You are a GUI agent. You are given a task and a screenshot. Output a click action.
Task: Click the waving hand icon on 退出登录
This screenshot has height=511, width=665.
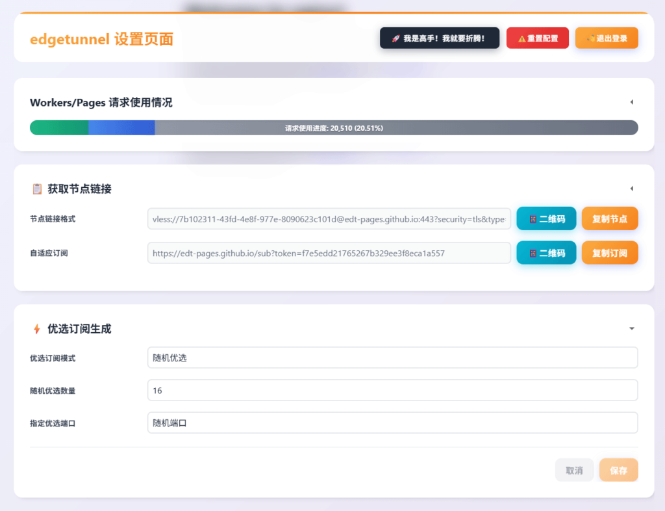tap(590, 38)
